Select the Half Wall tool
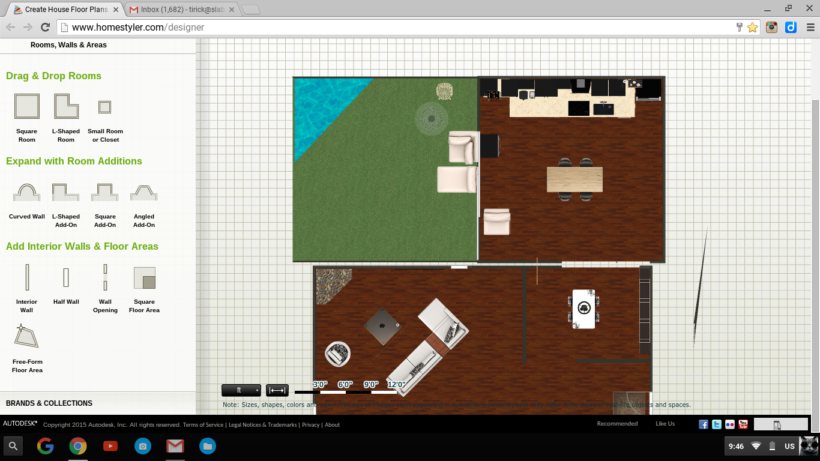 point(66,277)
